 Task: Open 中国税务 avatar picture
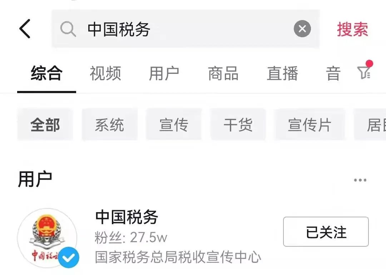click(x=47, y=238)
